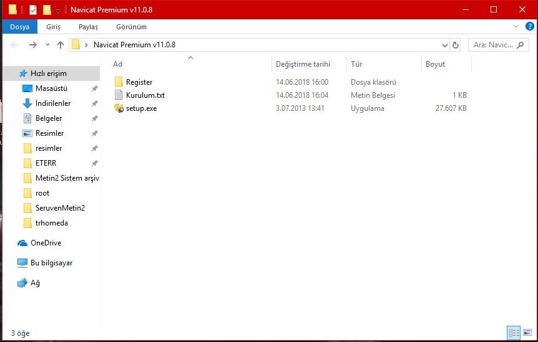Go up one folder level arrow
Screen dimensions: 538x342
click(x=61, y=45)
